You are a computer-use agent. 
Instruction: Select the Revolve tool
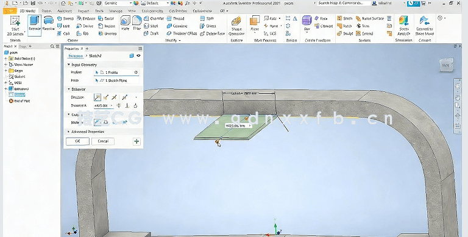tap(48, 23)
